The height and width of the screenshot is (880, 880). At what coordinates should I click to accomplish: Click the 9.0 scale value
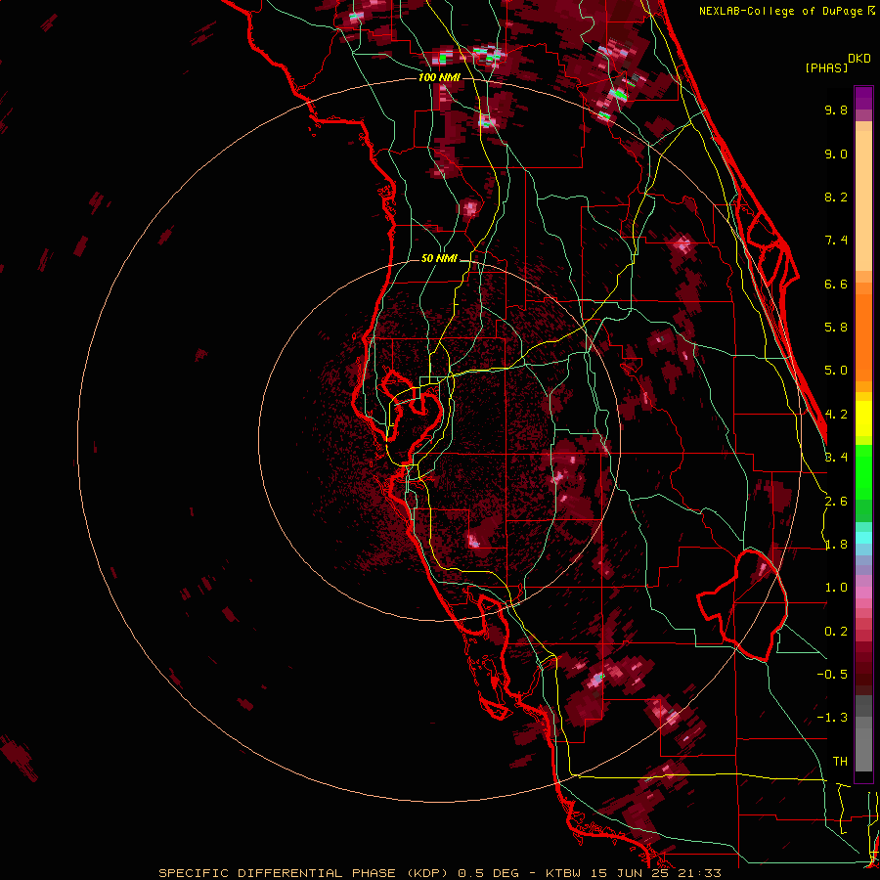(x=836, y=154)
